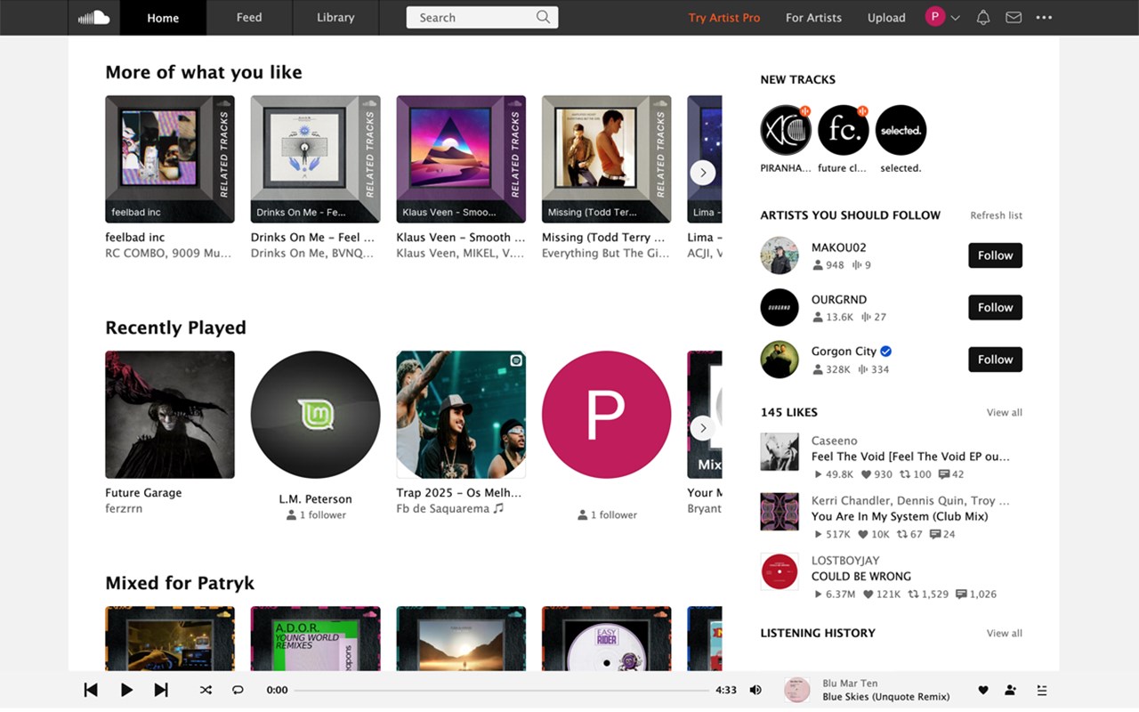1139x712 pixels.
Task: Open the messages envelope icon
Action: (x=1014, y=18)
